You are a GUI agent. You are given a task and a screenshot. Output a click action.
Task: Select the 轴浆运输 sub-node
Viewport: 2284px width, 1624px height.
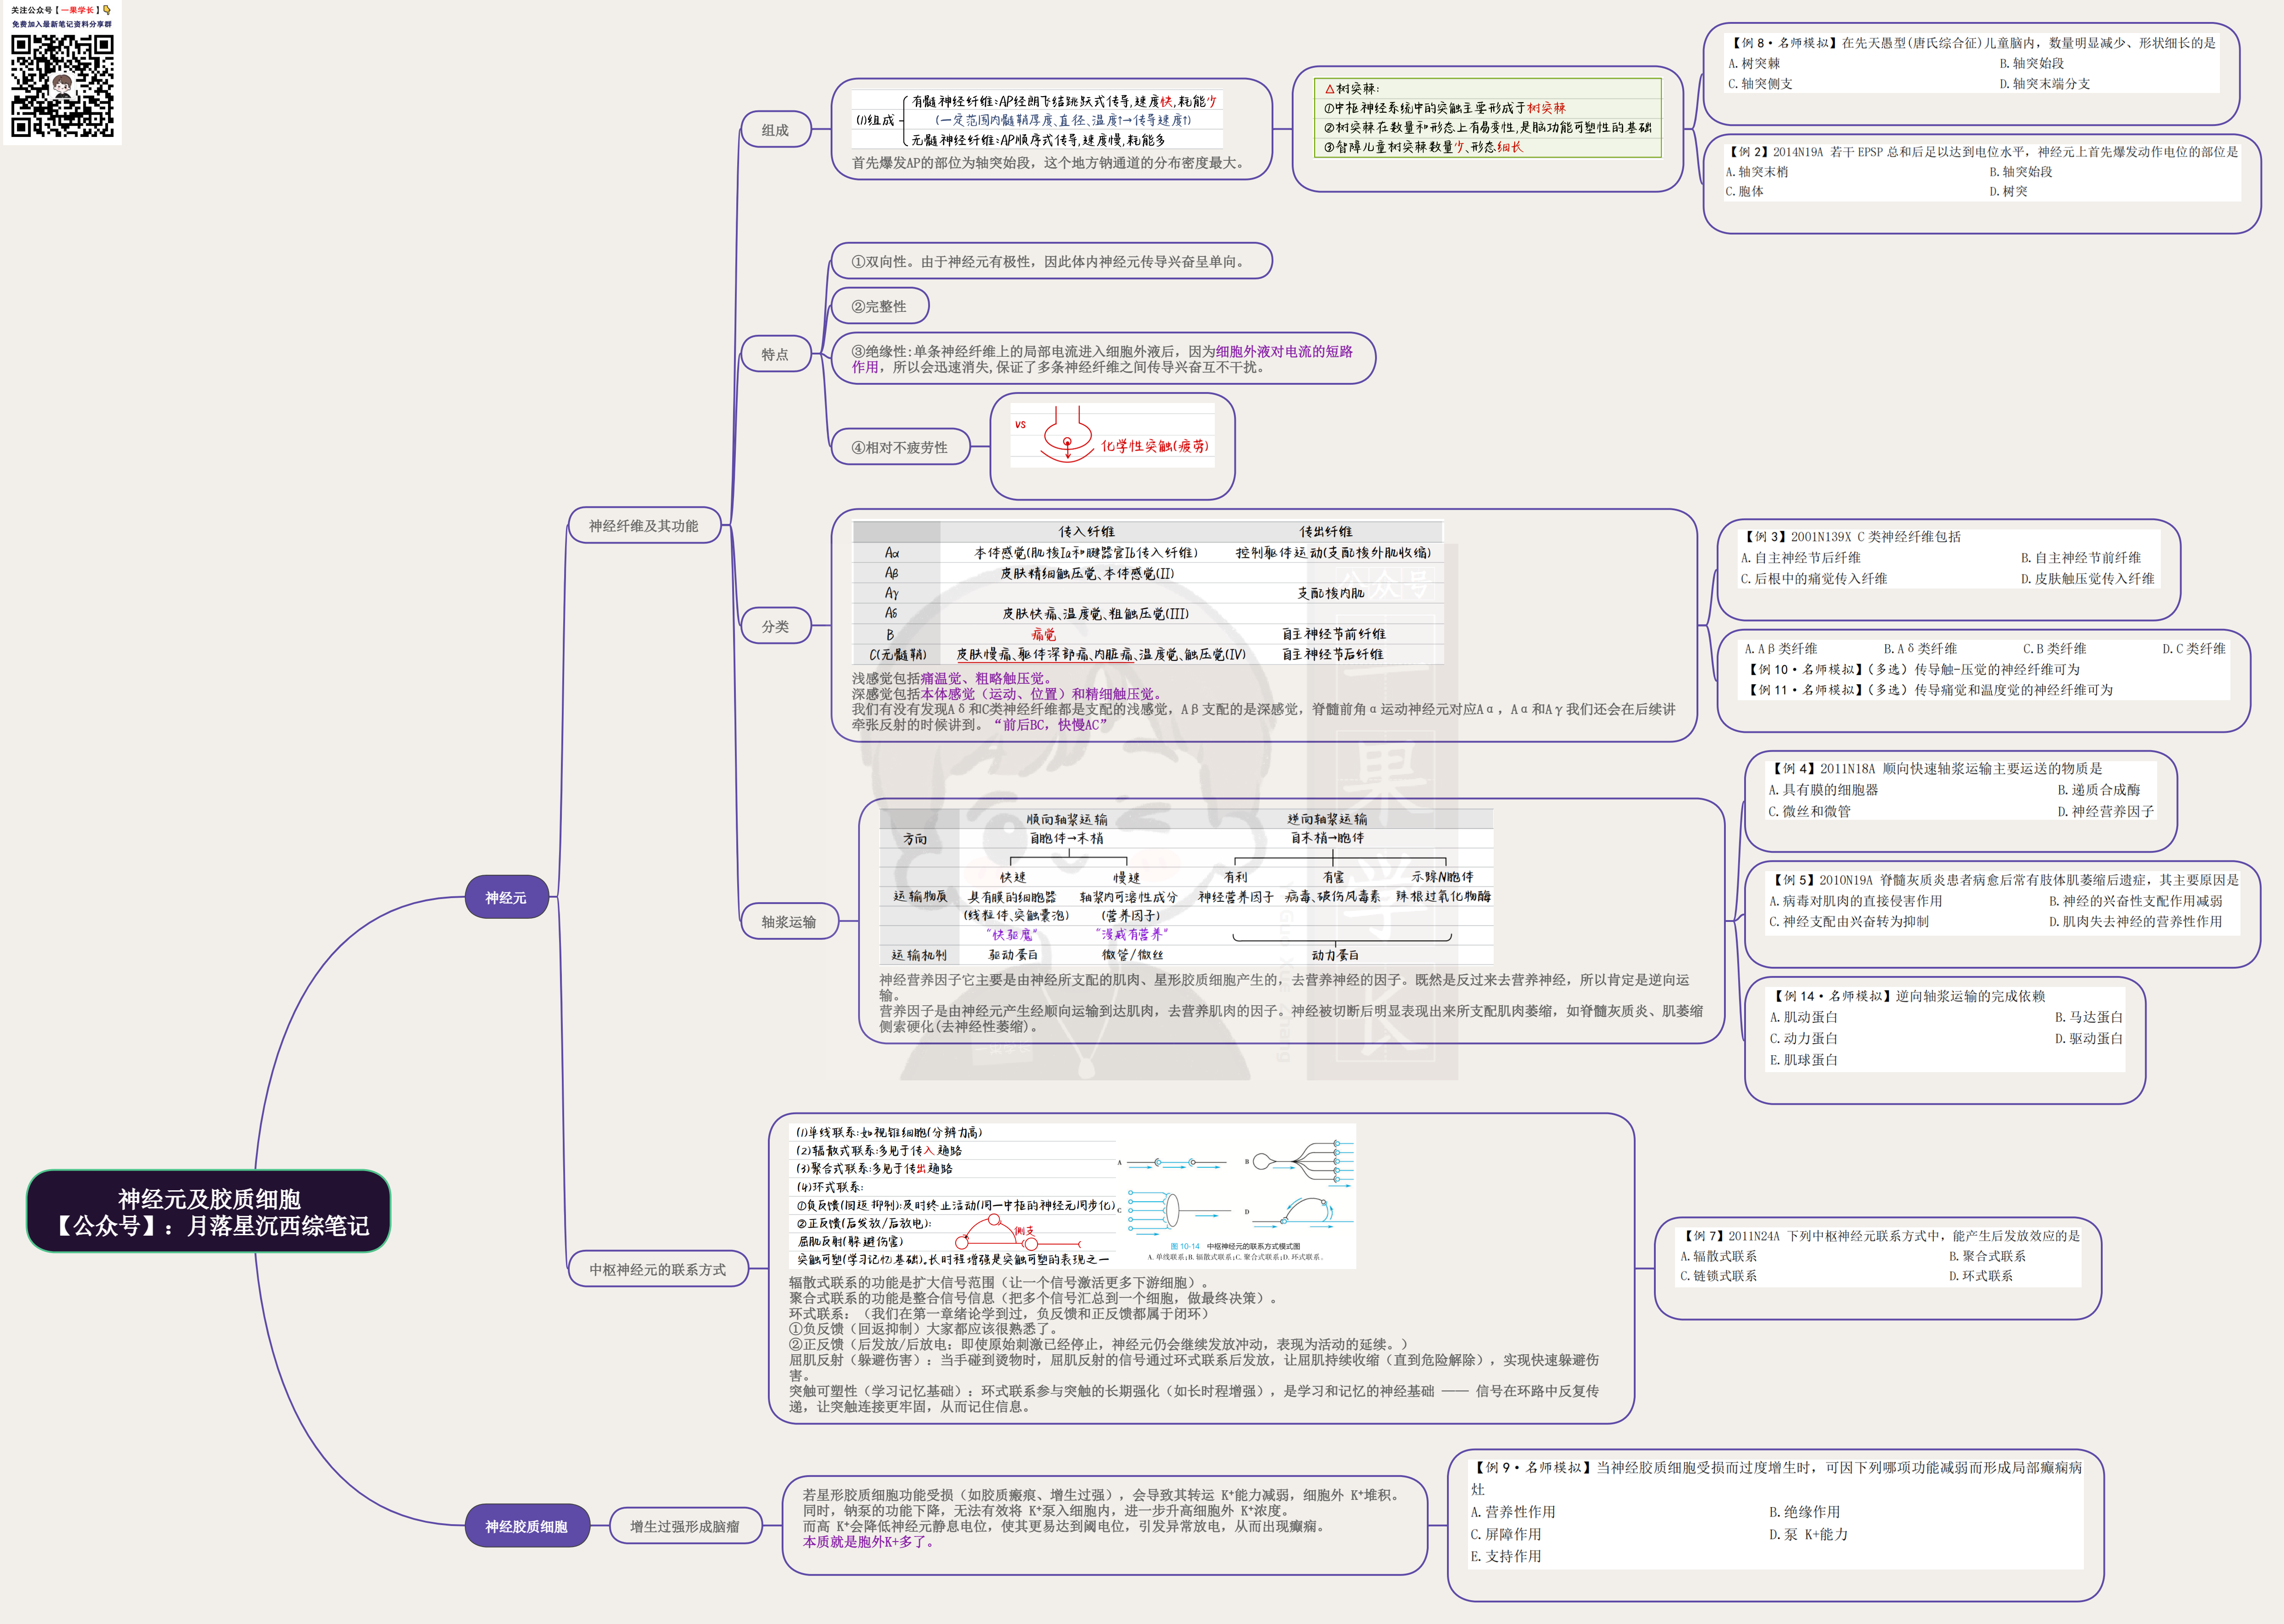tap(789, 921)
